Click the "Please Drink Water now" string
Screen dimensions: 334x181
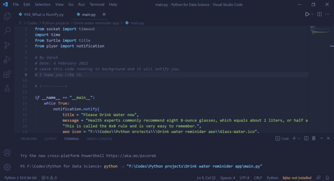pyautogui.click(x=109, y=115)
